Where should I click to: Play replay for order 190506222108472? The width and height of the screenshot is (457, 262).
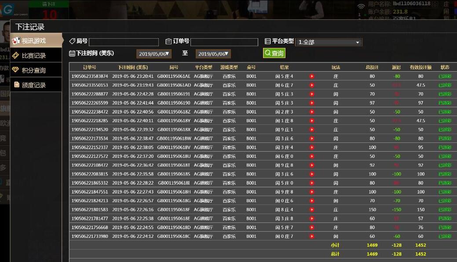(312, 165)
